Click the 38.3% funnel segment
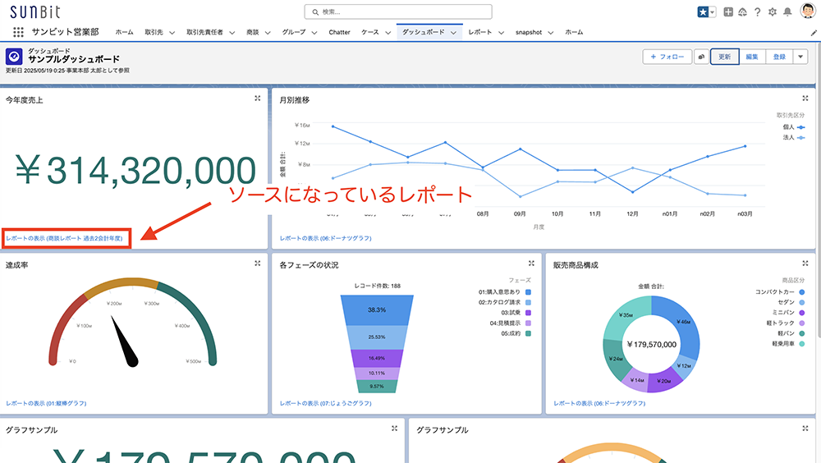This screenshot has width=821, height=463. 377,310
